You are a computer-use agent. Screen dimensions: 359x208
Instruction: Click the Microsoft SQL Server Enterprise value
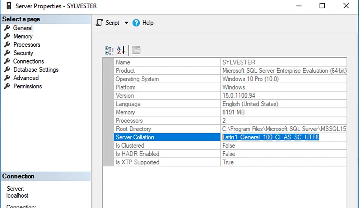click(x=284, y=70)
